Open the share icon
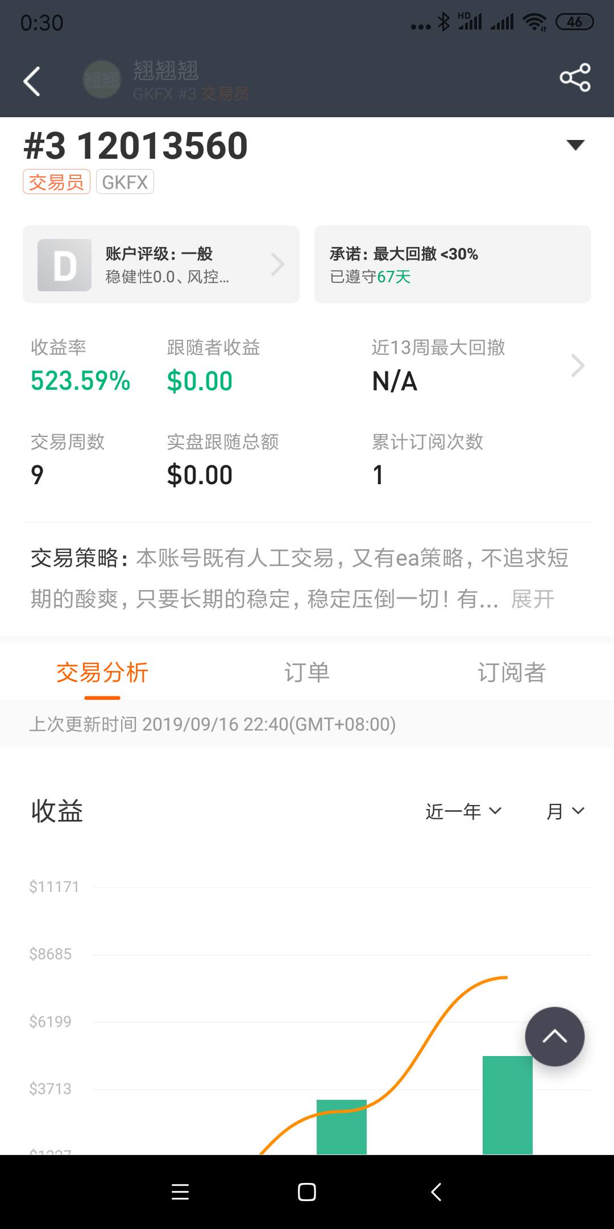The height and width of the screenshot is (1229, 614). click(x=575, y=77)
